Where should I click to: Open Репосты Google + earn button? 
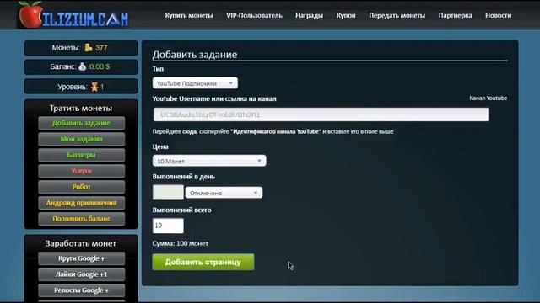point(82,290)
